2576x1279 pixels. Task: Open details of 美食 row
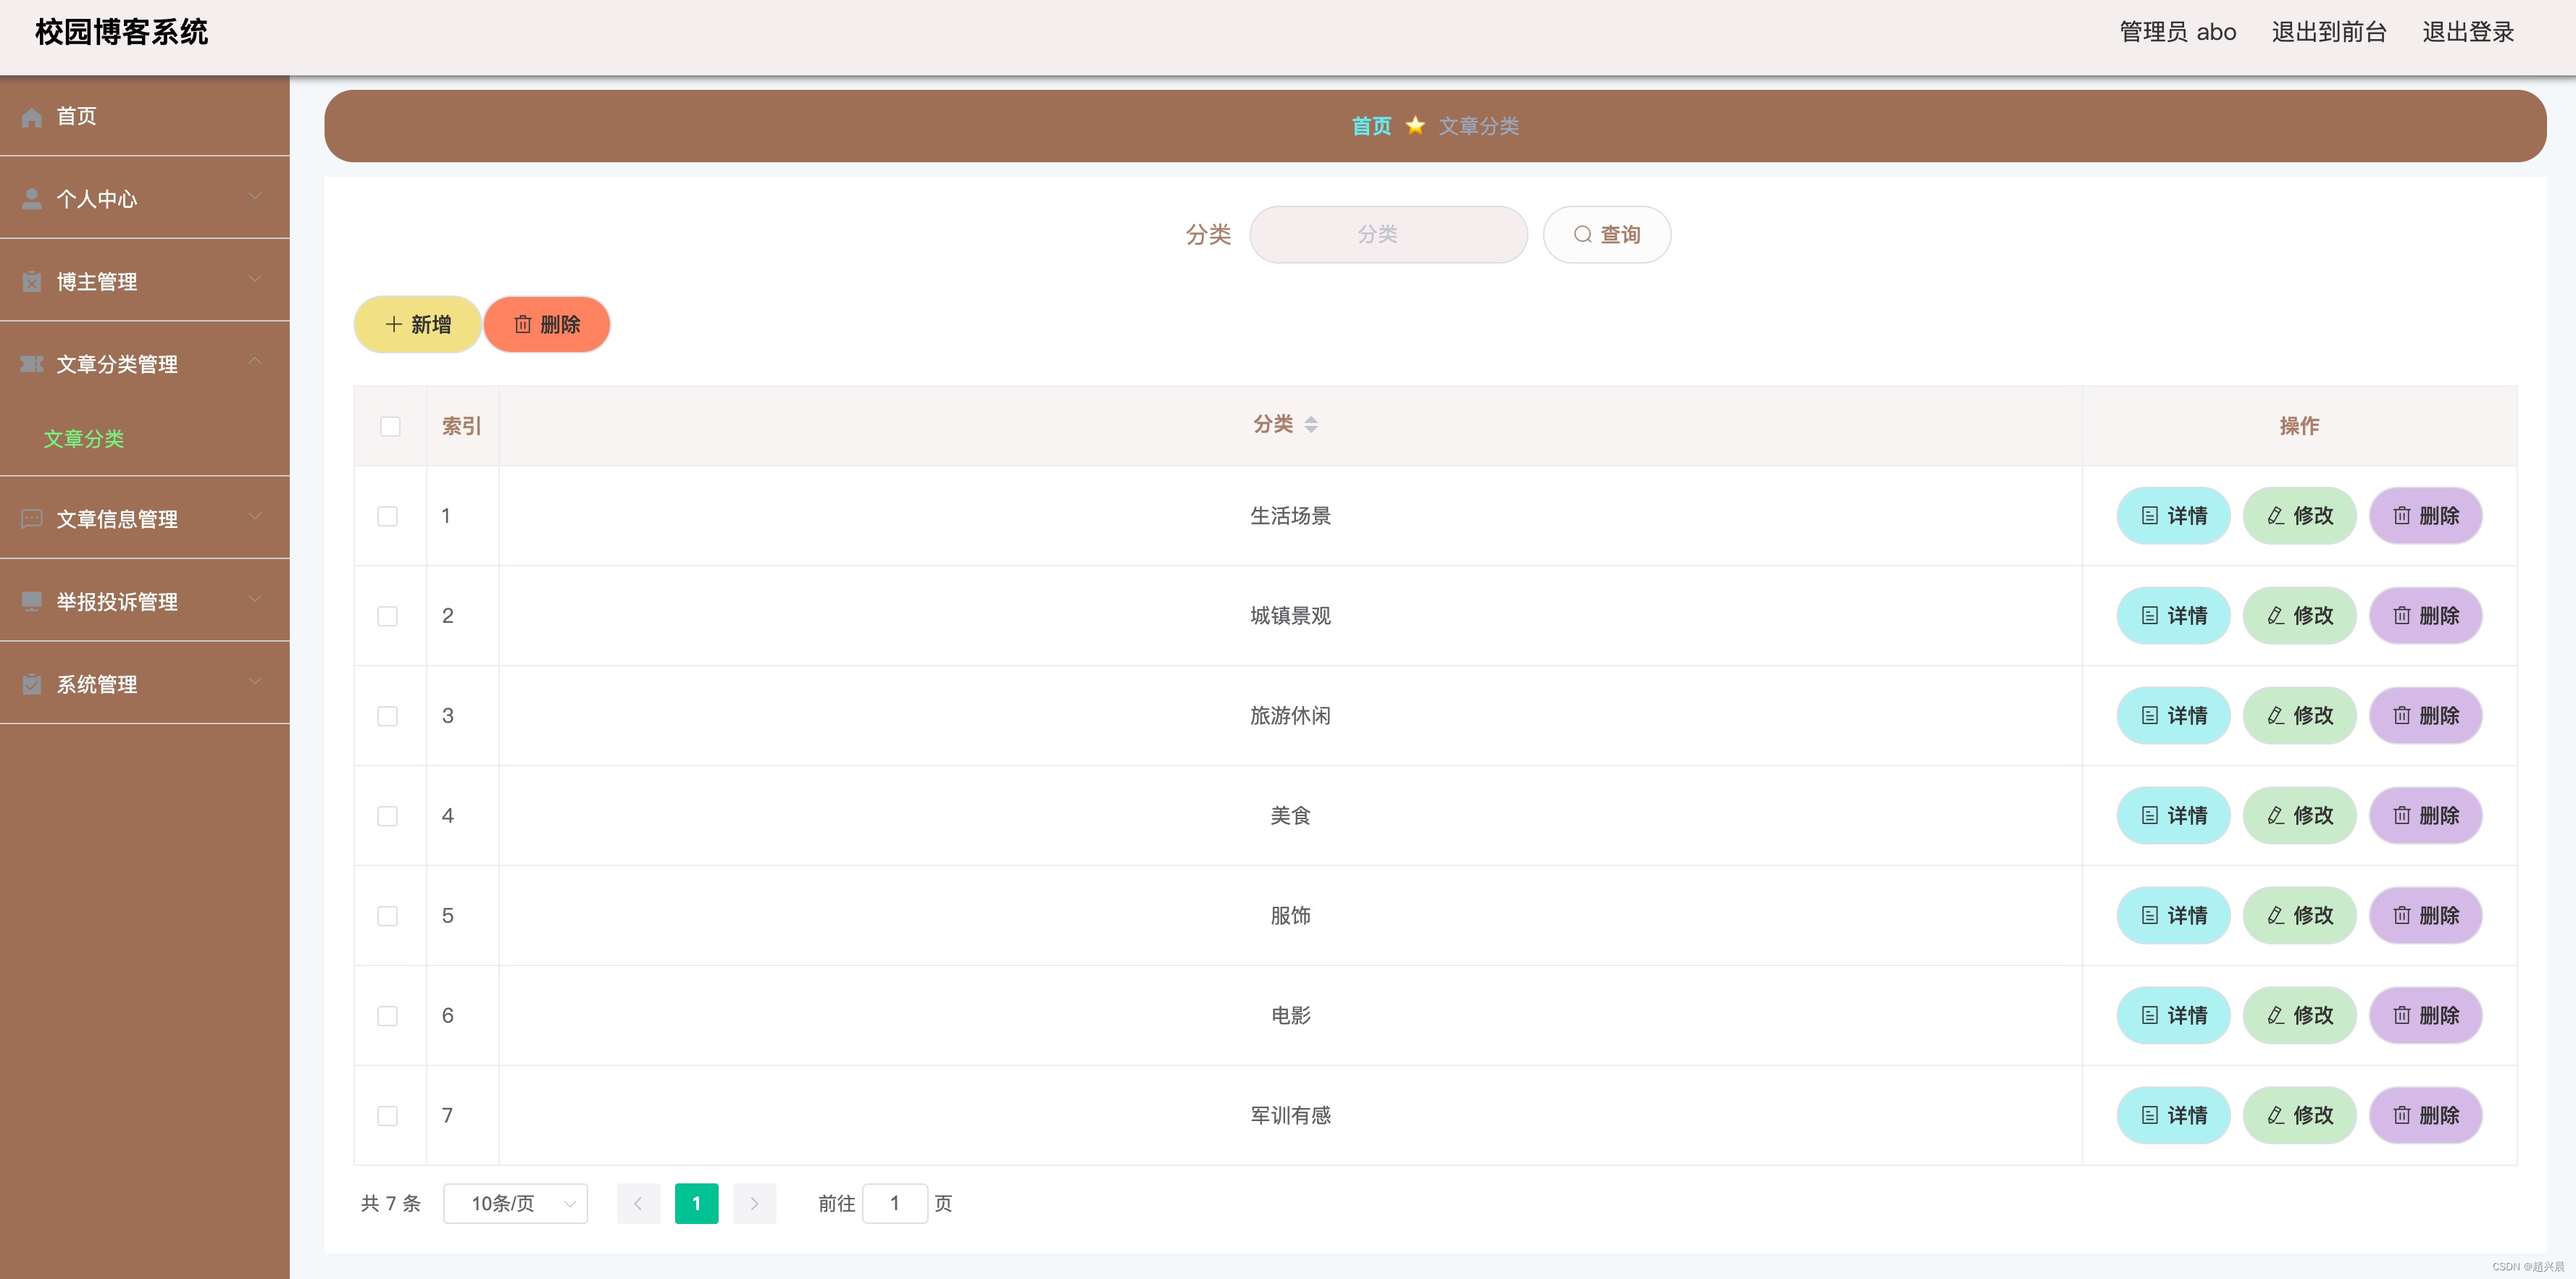2173,815
